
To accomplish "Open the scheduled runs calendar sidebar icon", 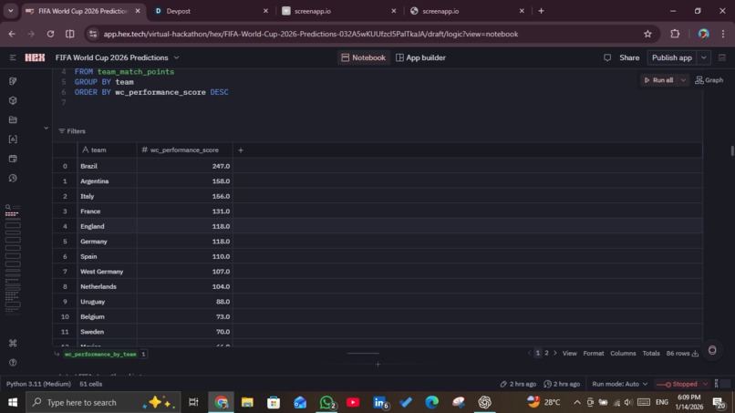I will tap(13, 159).
